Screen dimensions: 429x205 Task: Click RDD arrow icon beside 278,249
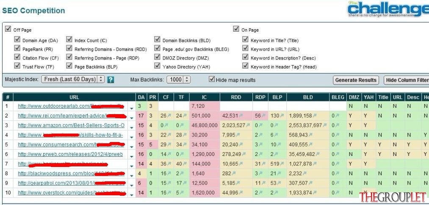(x=244, y=154)
